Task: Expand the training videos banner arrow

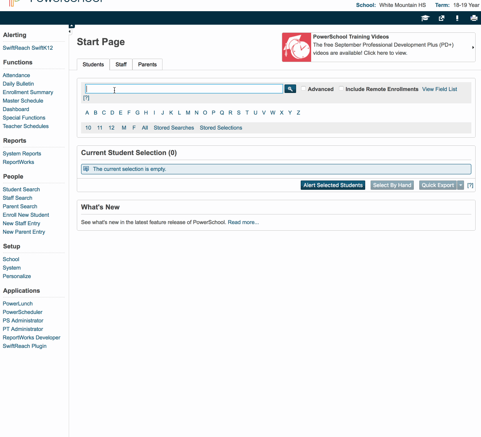Action: (x=473, y=47)
